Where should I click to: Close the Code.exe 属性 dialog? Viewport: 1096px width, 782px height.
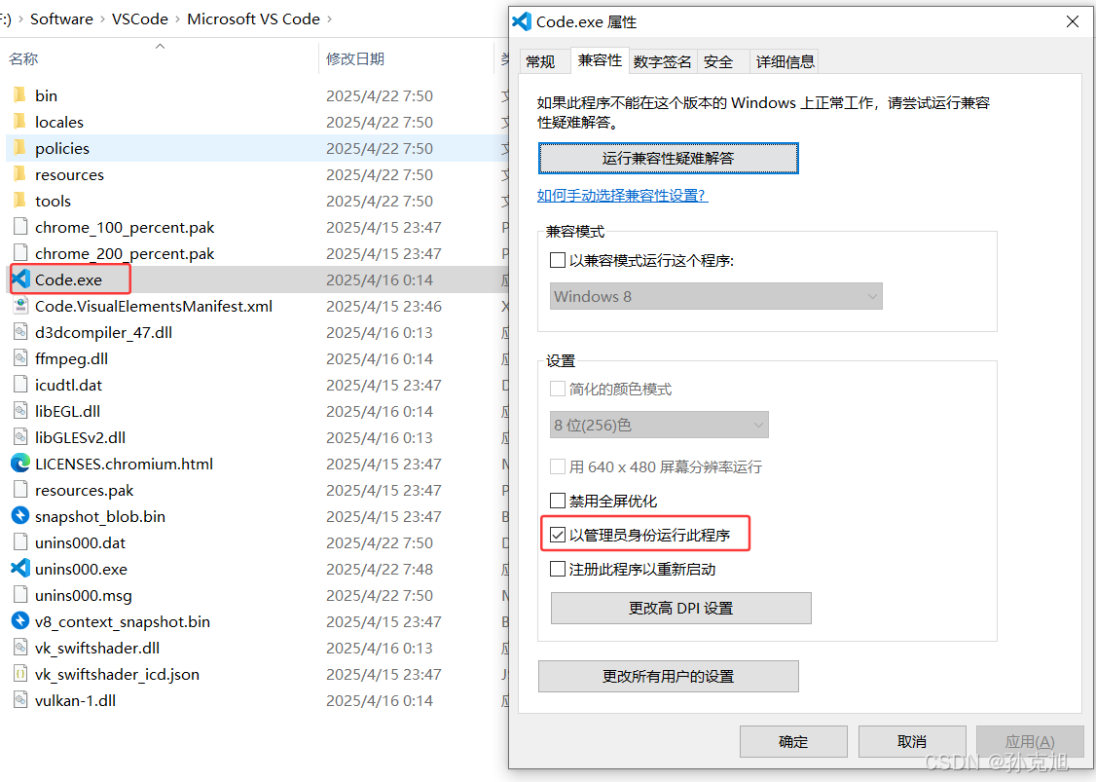coord(1073,21)
